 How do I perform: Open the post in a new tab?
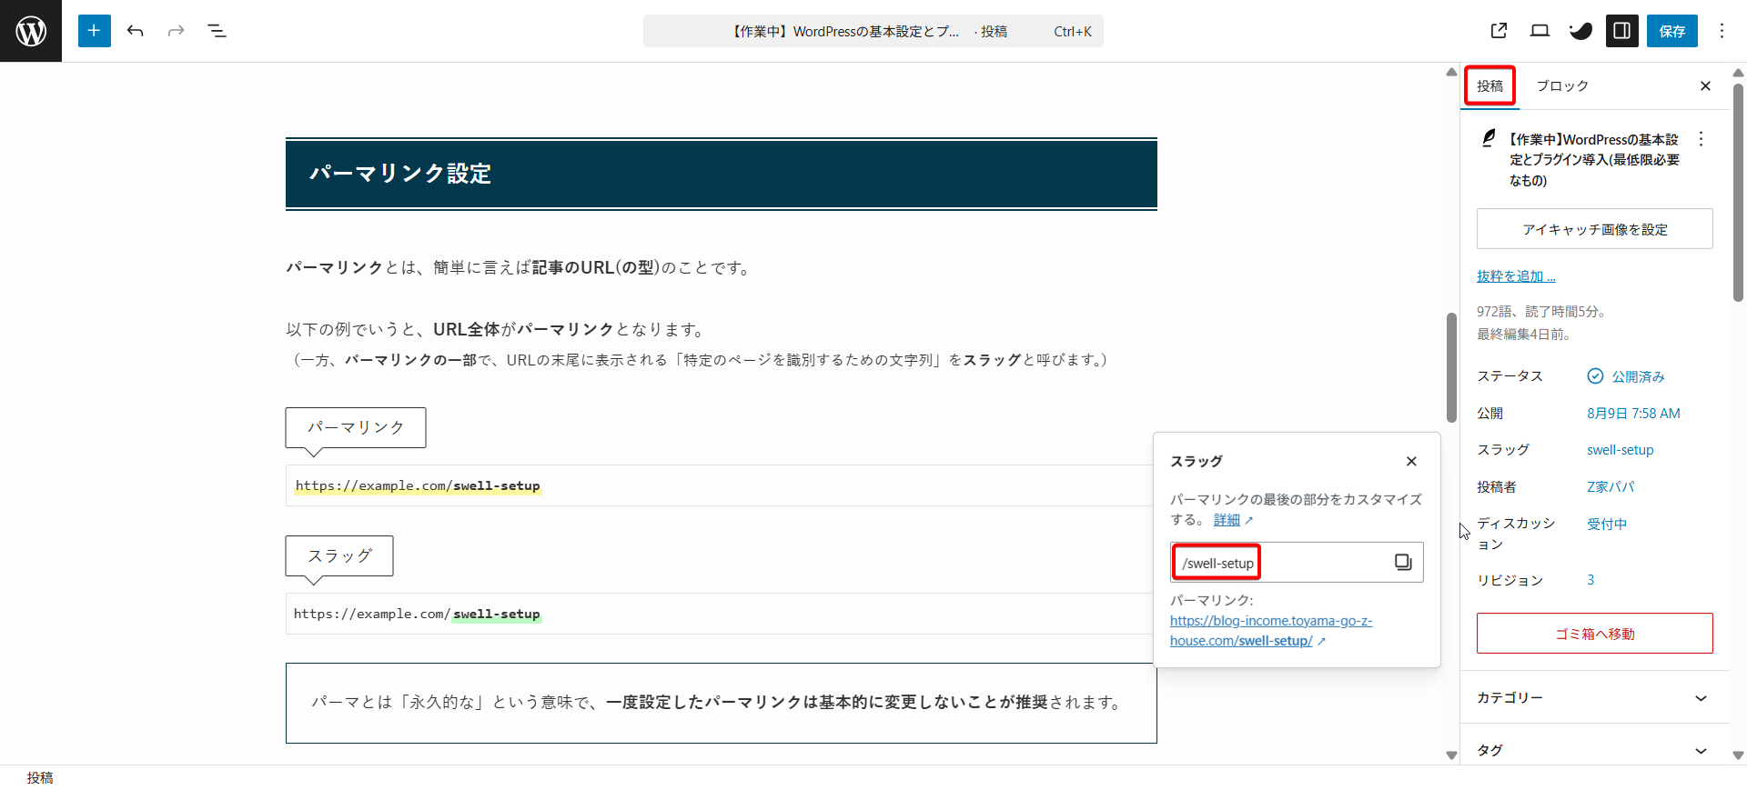[1499, 31]
